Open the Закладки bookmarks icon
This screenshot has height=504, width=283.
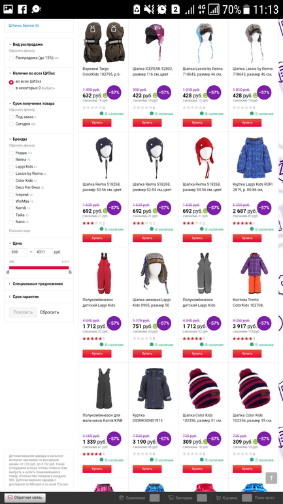point(171,498)
